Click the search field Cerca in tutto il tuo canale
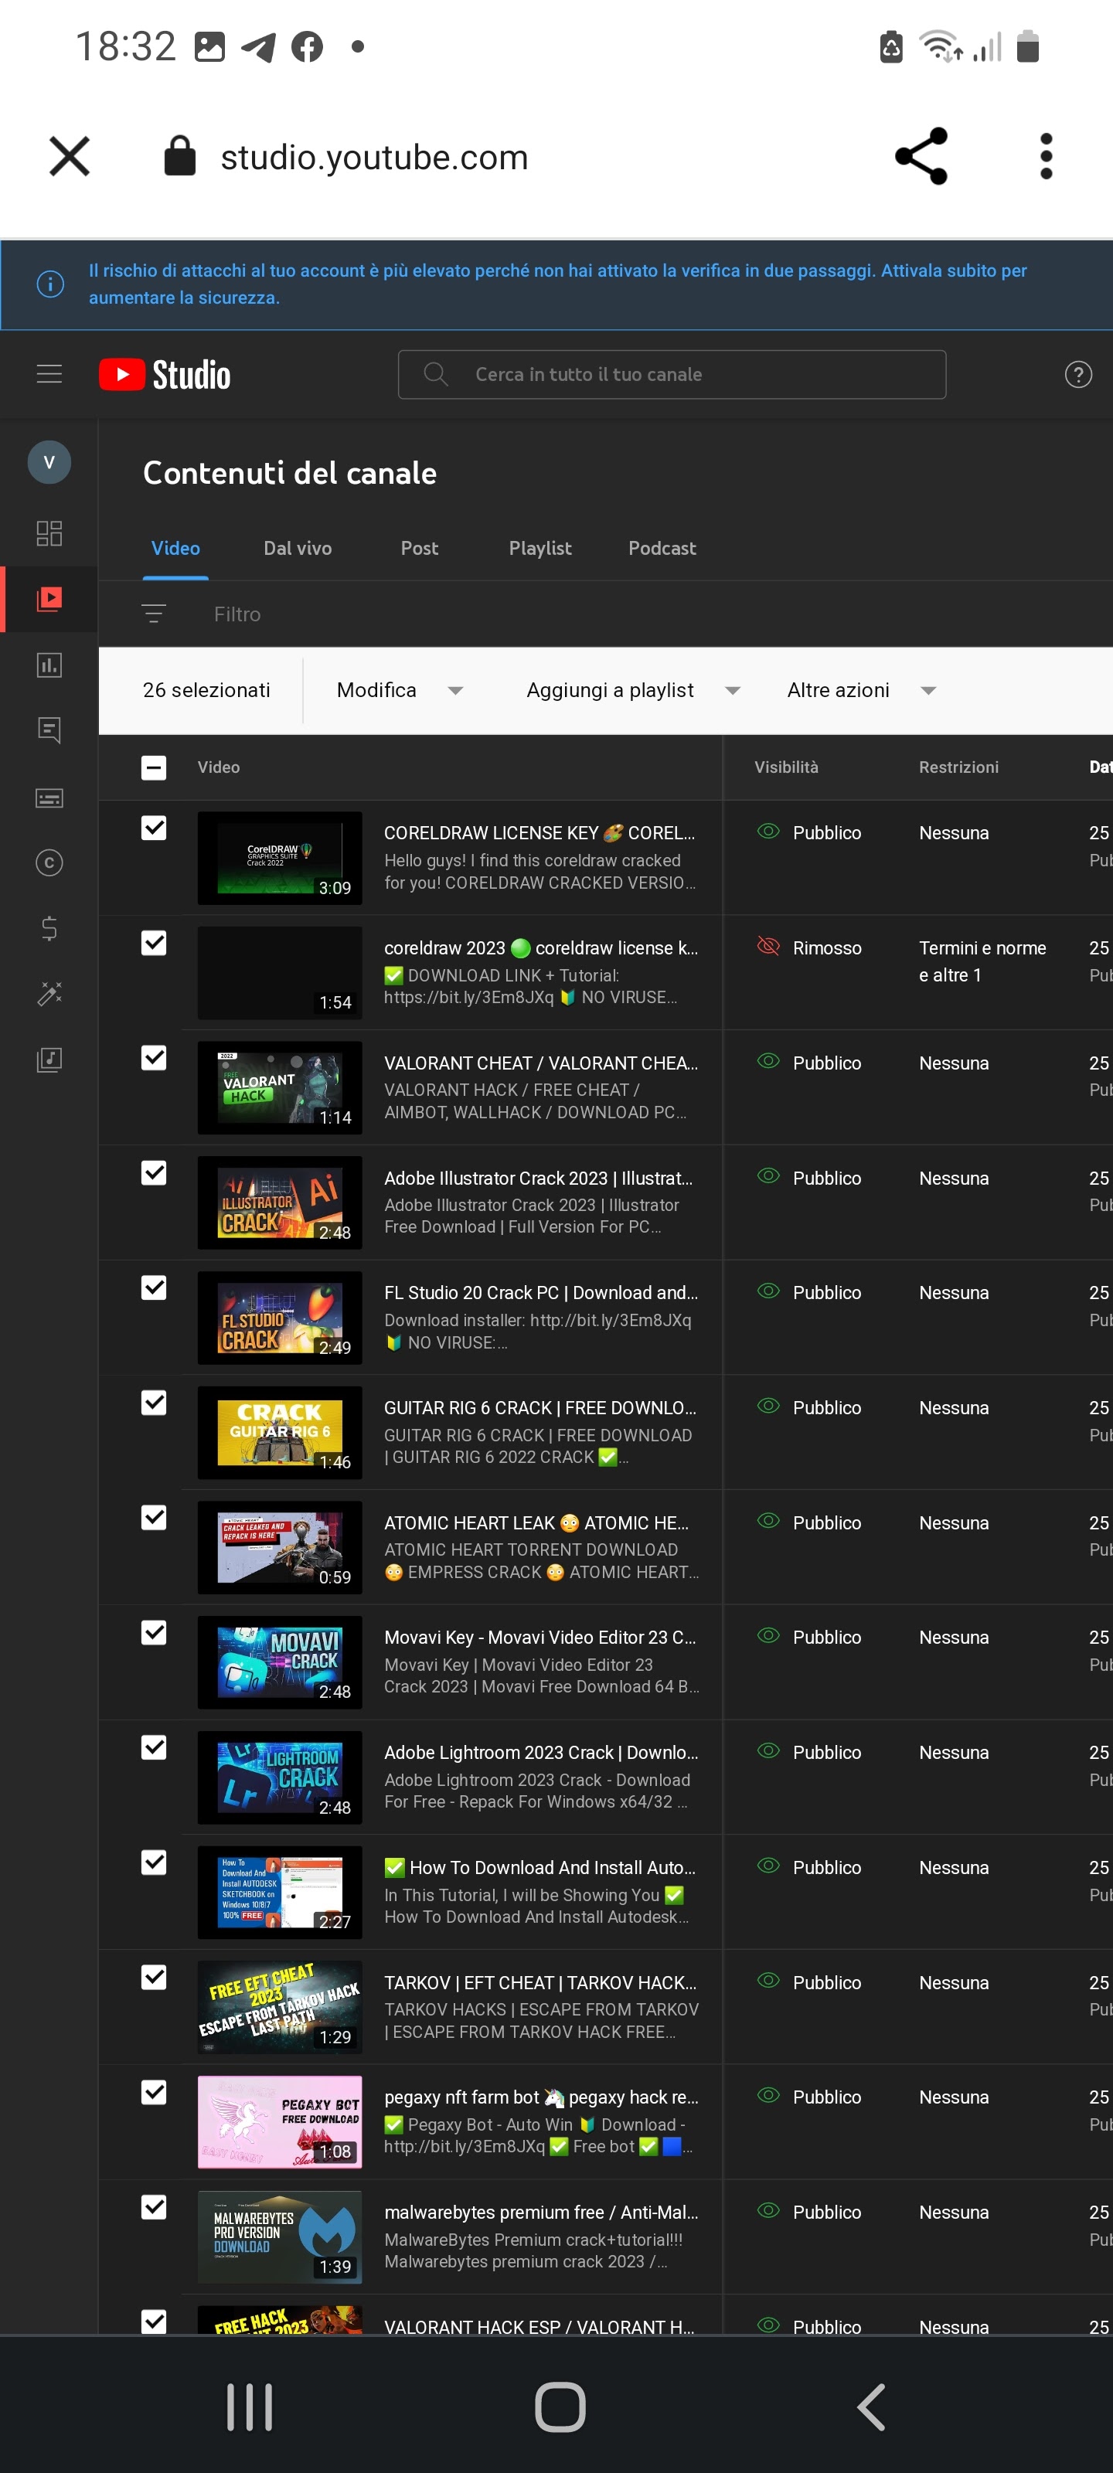Viewport: 1113px width, 2473px height. [671, 374]
